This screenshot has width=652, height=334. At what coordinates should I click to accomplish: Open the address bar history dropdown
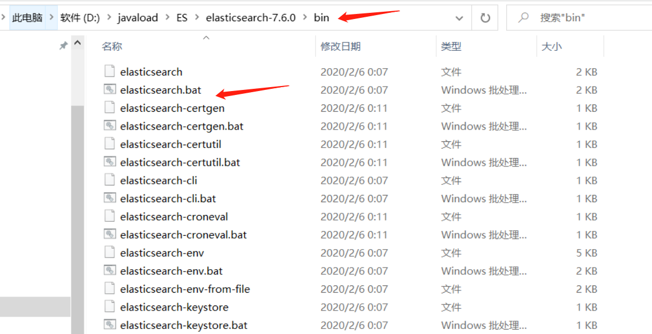(x=459, y=18)
